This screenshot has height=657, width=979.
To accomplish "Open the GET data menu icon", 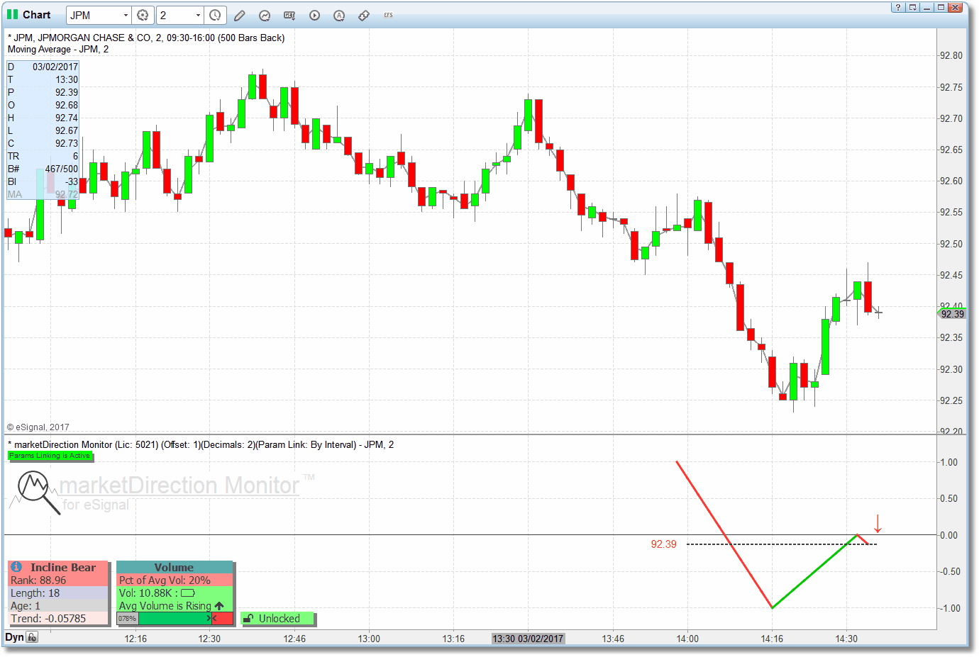I will (289, 15).
